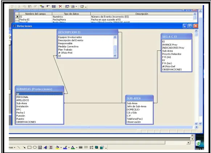The image size is (211, 153).
Task: Open the Fill Color dropdown arrow
Action: tap(61, 148)
